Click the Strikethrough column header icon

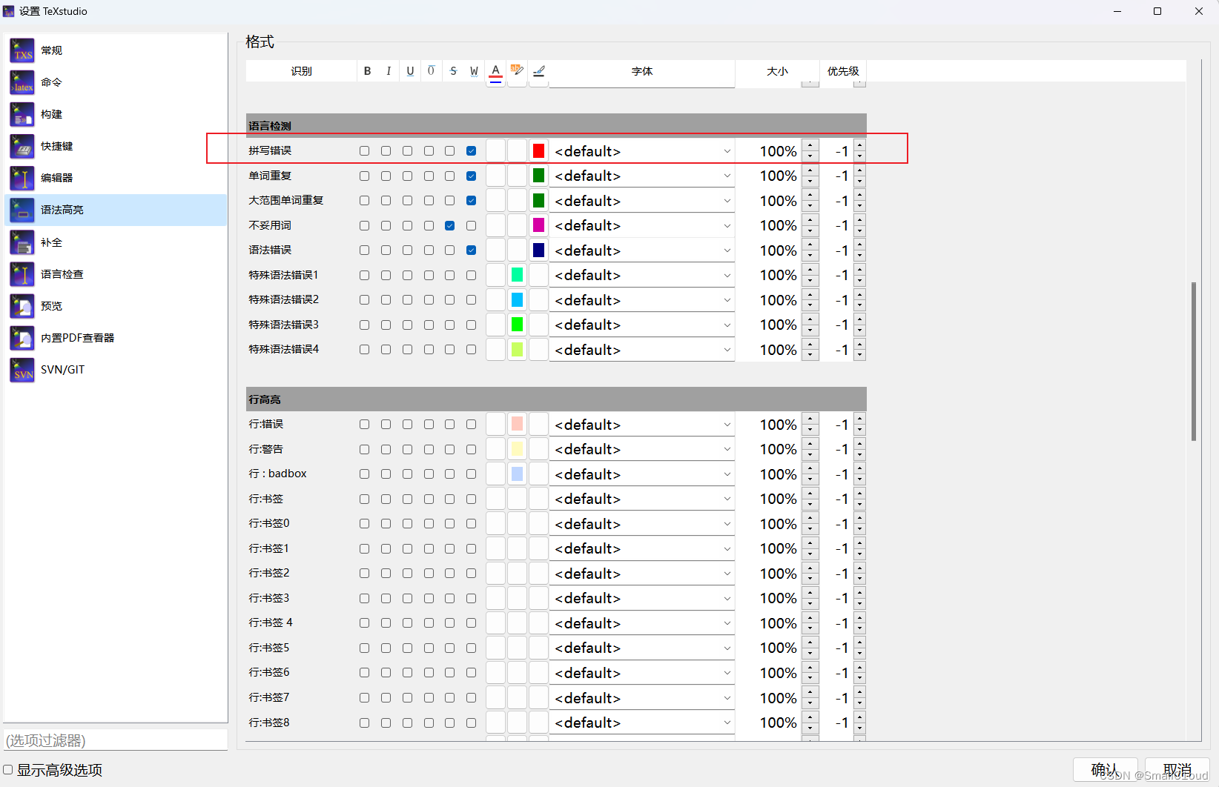tap(453, 71)
